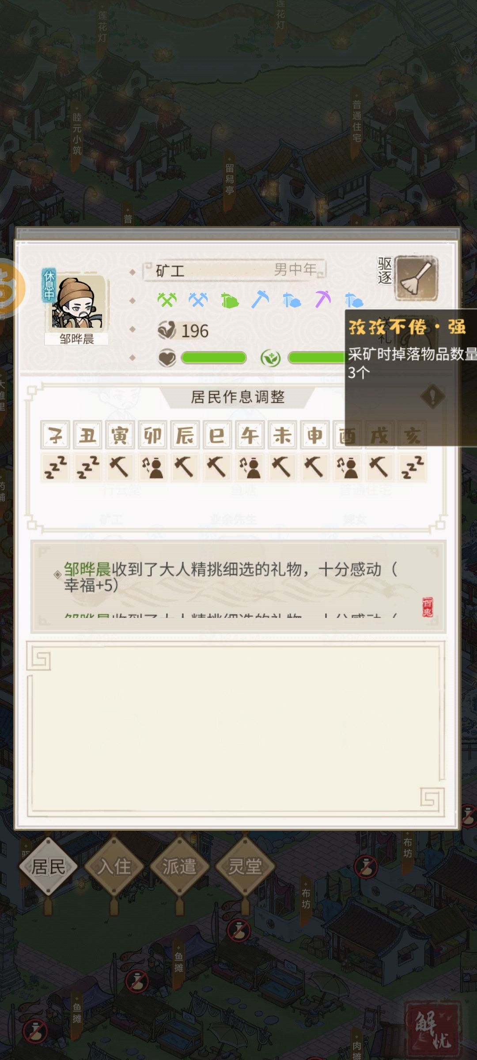Tap the purple pickaxe trait icon
The height and width of the screenshot is (1060, 477).
point(322,299)
